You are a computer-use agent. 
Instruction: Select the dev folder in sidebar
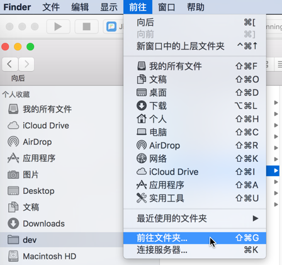click(x=62, y=240)
